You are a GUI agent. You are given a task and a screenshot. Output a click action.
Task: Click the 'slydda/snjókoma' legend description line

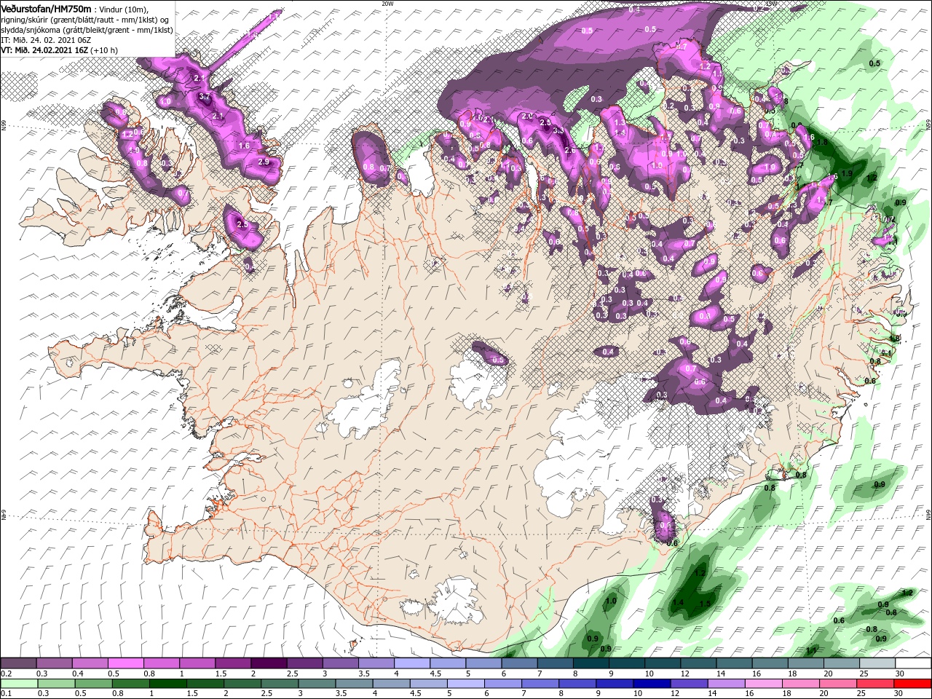click(87, 30)
